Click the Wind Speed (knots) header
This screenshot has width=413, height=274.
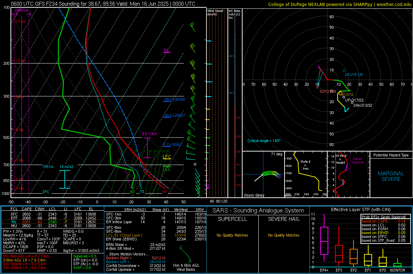click(215, 12)
